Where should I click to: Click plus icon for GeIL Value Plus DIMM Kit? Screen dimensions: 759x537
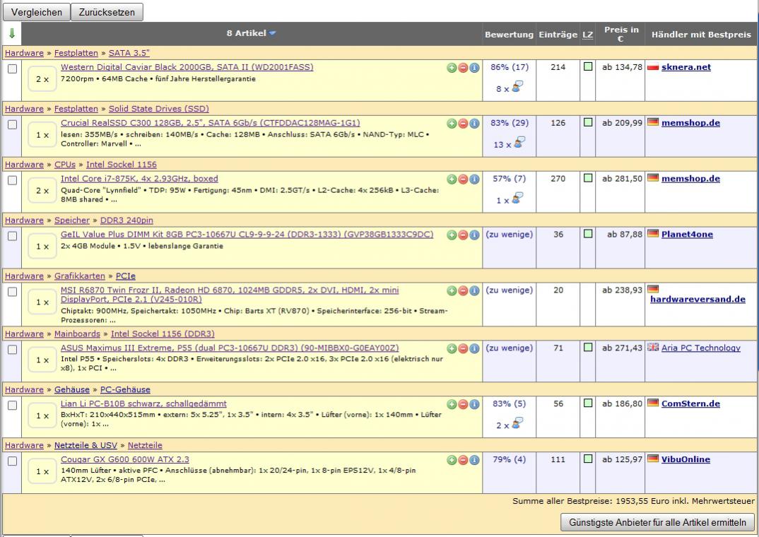point(452,235)
